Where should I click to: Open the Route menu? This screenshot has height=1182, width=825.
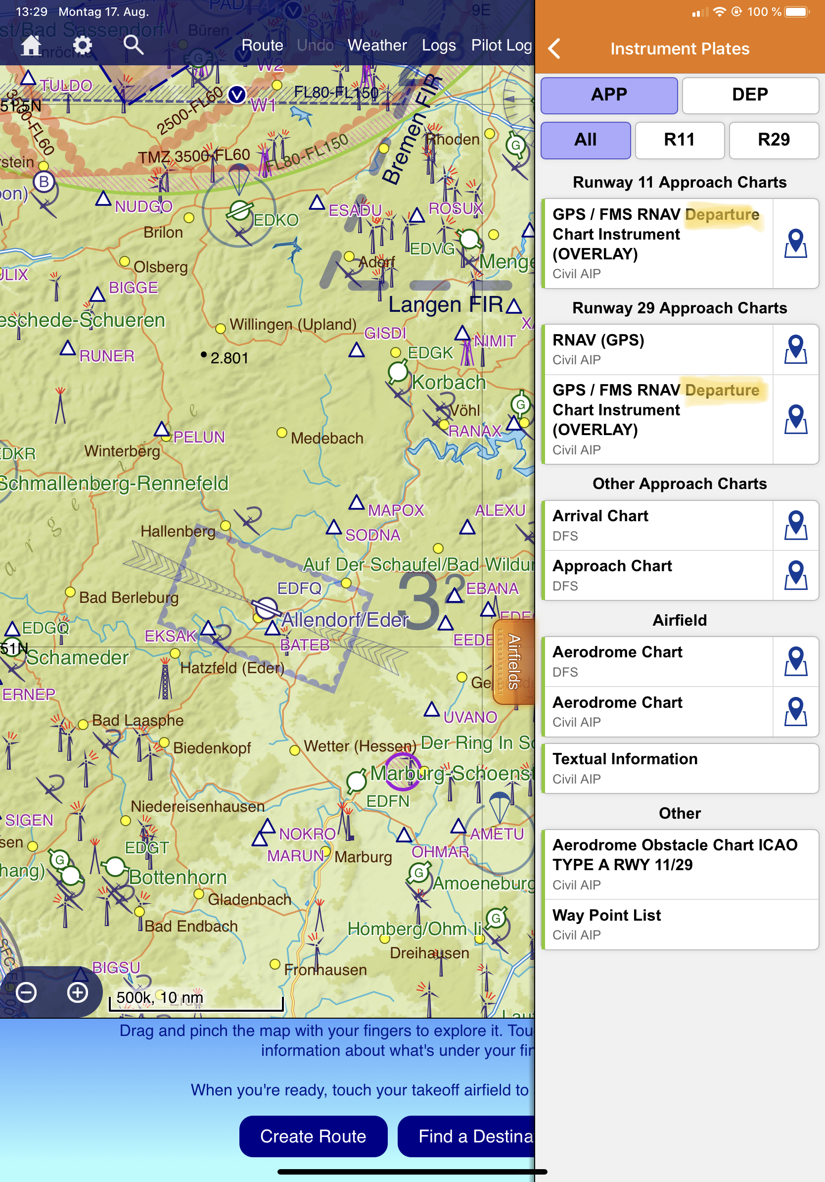262,46
